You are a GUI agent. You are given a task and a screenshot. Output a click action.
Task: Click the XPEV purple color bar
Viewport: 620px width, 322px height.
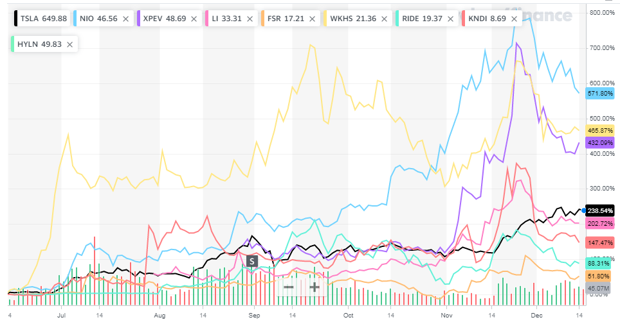tap(139, 19)
